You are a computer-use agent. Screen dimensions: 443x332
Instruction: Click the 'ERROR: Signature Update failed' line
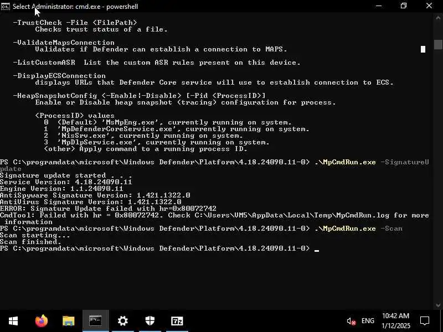pyautogui.click(x=108, y=209)
